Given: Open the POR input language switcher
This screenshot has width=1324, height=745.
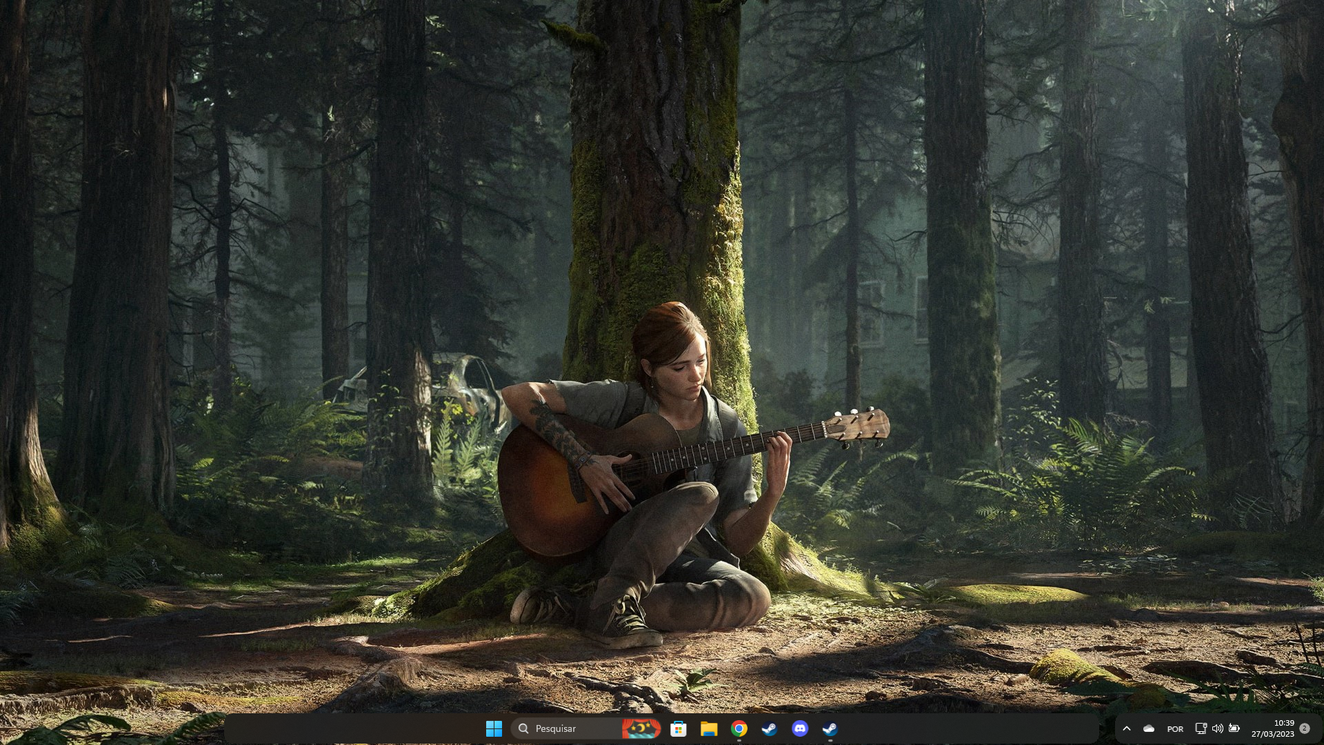Looking at the screenshot, I should pyautogui.click(x=1175, y=729).
